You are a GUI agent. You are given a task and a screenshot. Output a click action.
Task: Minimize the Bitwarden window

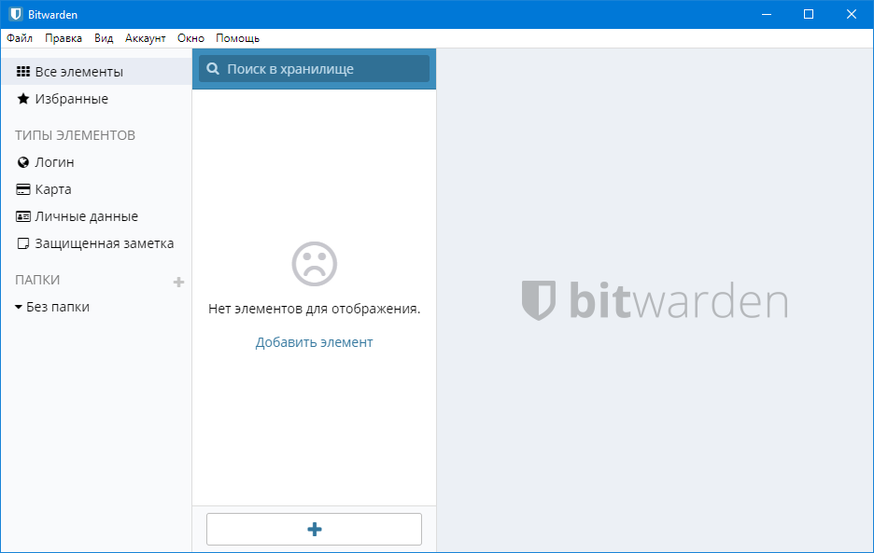click(x=767, y=15)
